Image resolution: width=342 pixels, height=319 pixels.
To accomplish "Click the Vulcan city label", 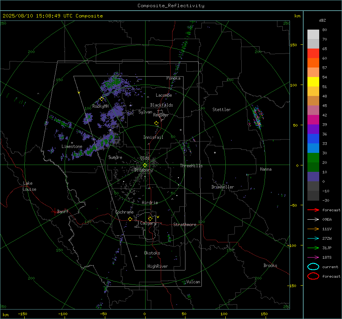I will click(x=193, y=282).
